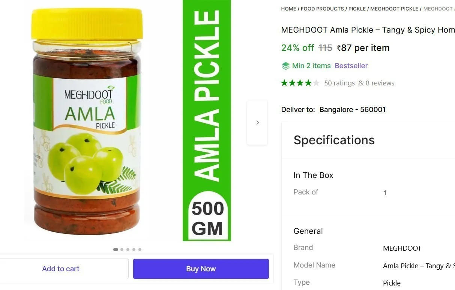Open the PICKLE breadcrumb category
This screenshot has height=290, width=455.
pyautogui.click(x=357, y=9)
